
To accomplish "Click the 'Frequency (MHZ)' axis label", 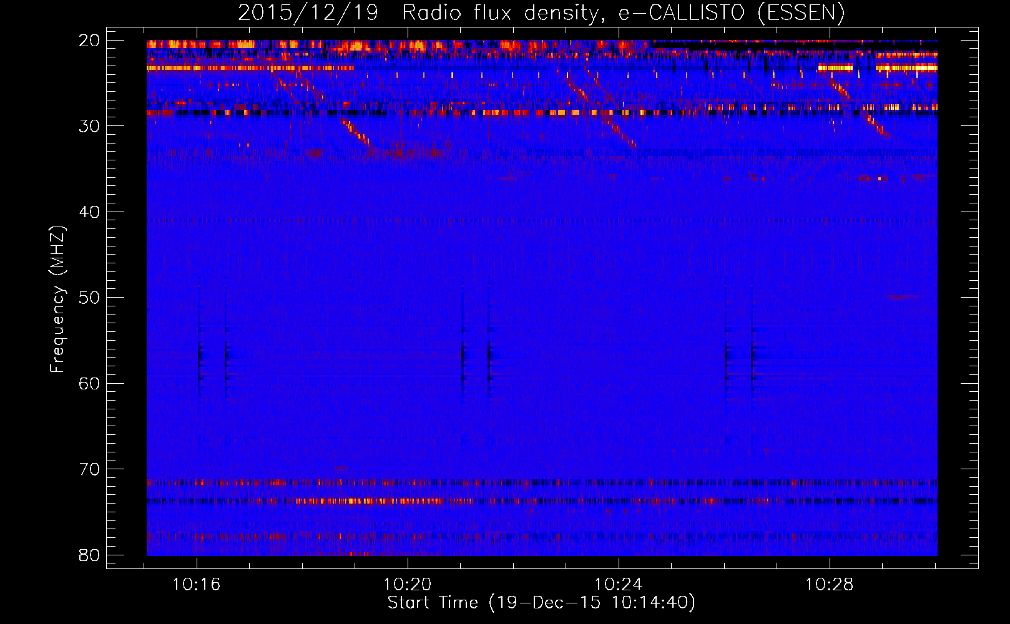I will [x=57, y=299].
